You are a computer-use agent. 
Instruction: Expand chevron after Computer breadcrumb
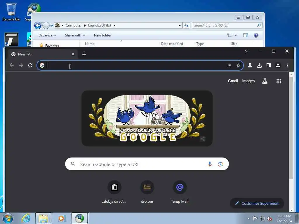coord(85,25)
